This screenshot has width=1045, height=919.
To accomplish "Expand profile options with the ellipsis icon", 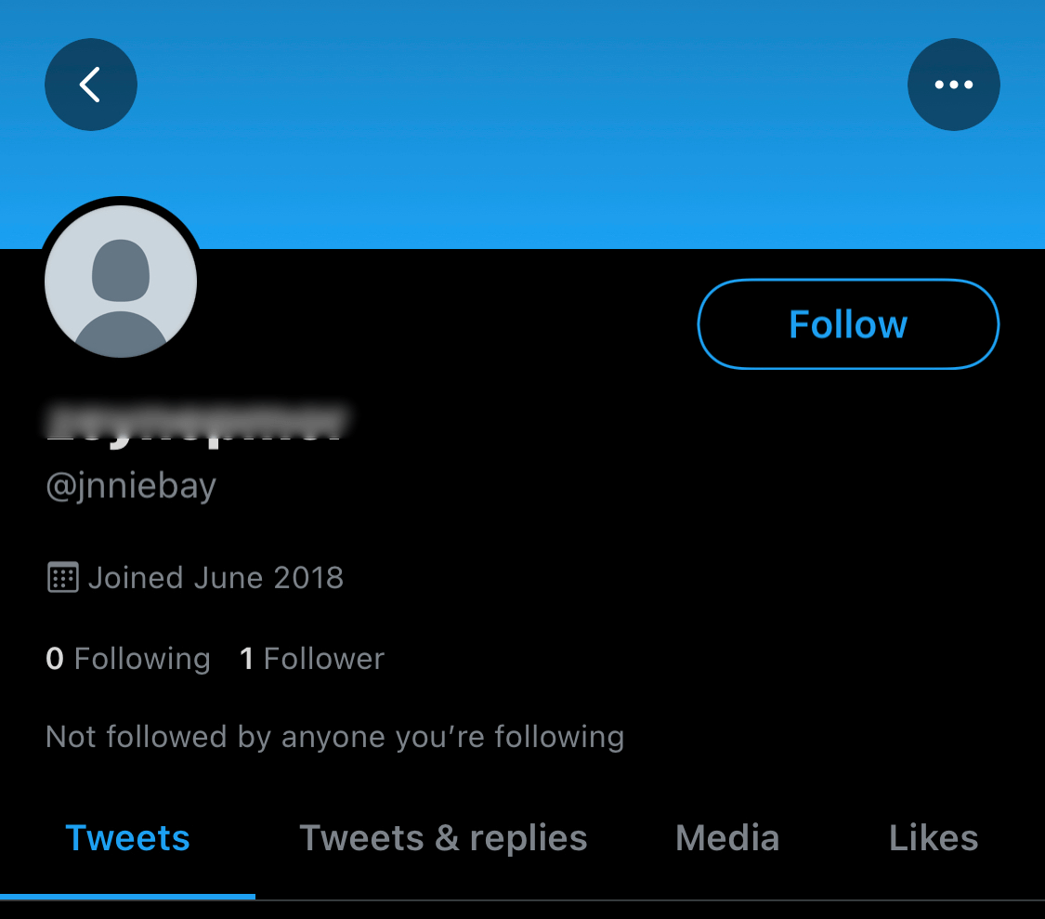I will click(953, 84).
